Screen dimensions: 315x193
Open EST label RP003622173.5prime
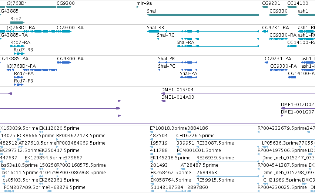click(81, 136)
